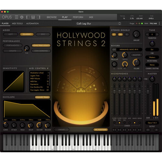Toggle Stereo Double ON switch
162x162 pixels.
(121, 34)
